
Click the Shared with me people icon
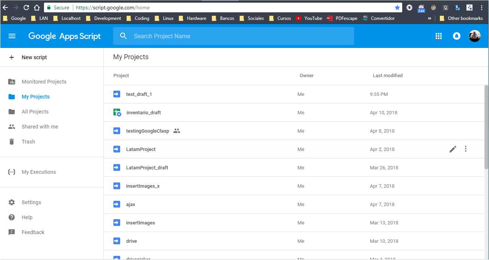(x=12, y=127)
